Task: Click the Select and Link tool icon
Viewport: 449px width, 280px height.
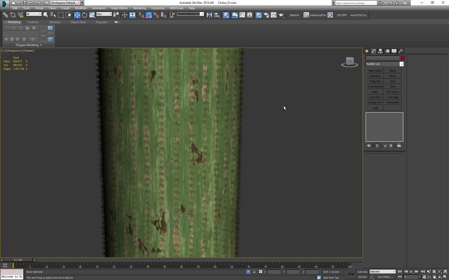Action: tap(5, 15)
